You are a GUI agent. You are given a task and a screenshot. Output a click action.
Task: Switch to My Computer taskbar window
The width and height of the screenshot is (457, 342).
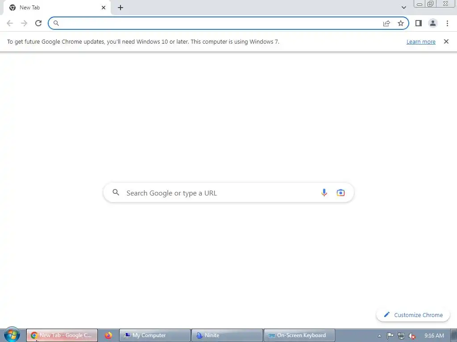155,335
